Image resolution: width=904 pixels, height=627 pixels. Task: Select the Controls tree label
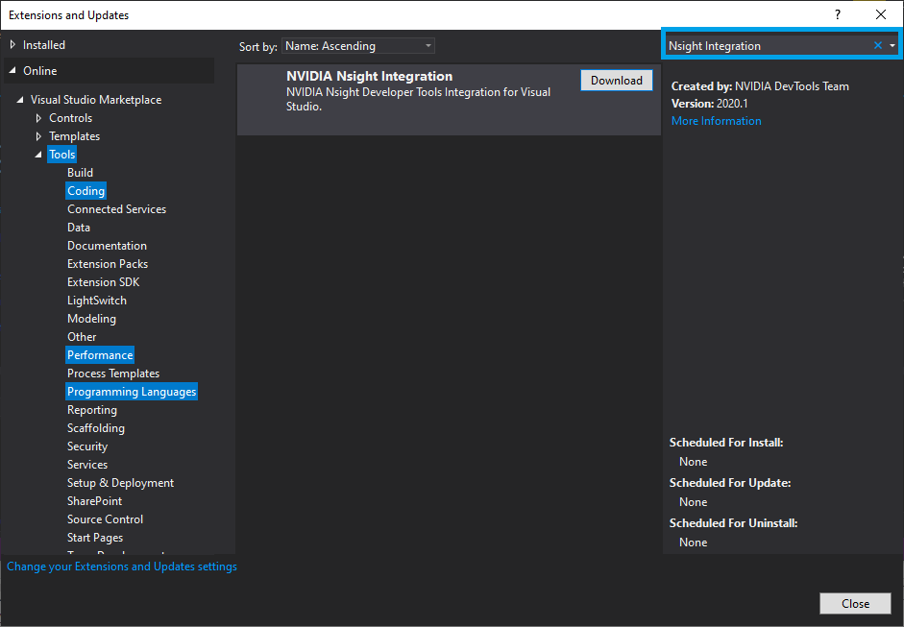[70, 118]
